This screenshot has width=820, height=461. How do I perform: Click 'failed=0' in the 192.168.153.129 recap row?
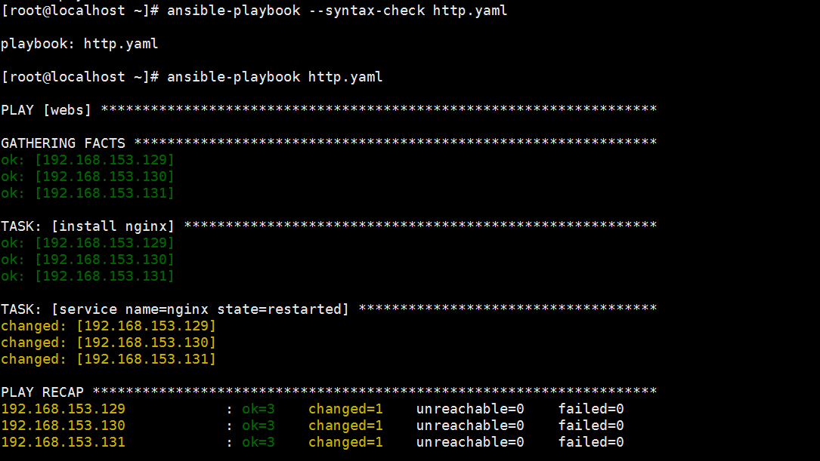[591, 409]
